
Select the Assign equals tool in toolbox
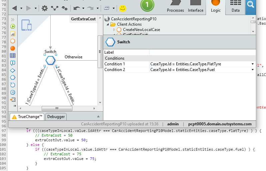click(13, 92)
